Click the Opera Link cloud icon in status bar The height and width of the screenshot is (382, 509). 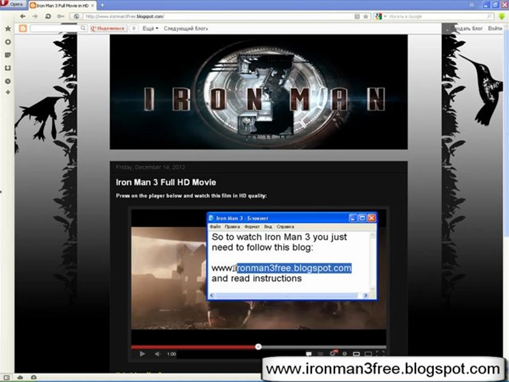point(20,377)
